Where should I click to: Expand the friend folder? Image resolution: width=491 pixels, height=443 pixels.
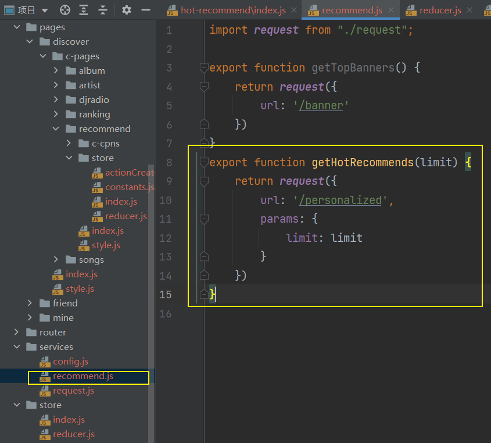click(x=30, y=303)
